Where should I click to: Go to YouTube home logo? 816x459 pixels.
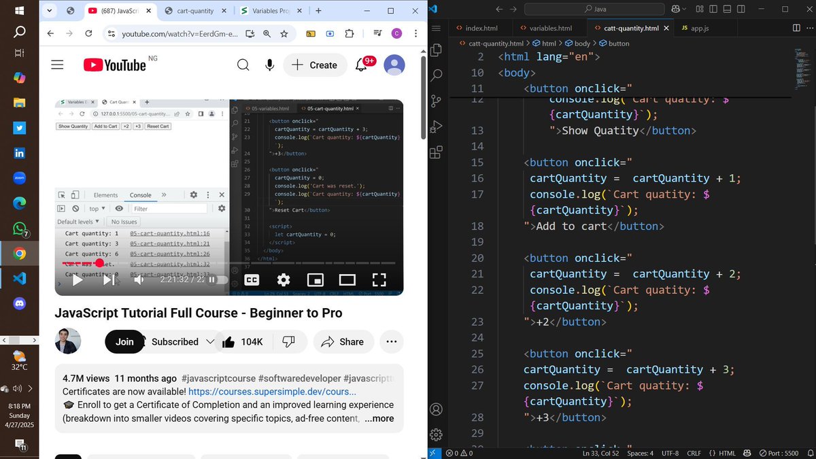coord(115,65)
